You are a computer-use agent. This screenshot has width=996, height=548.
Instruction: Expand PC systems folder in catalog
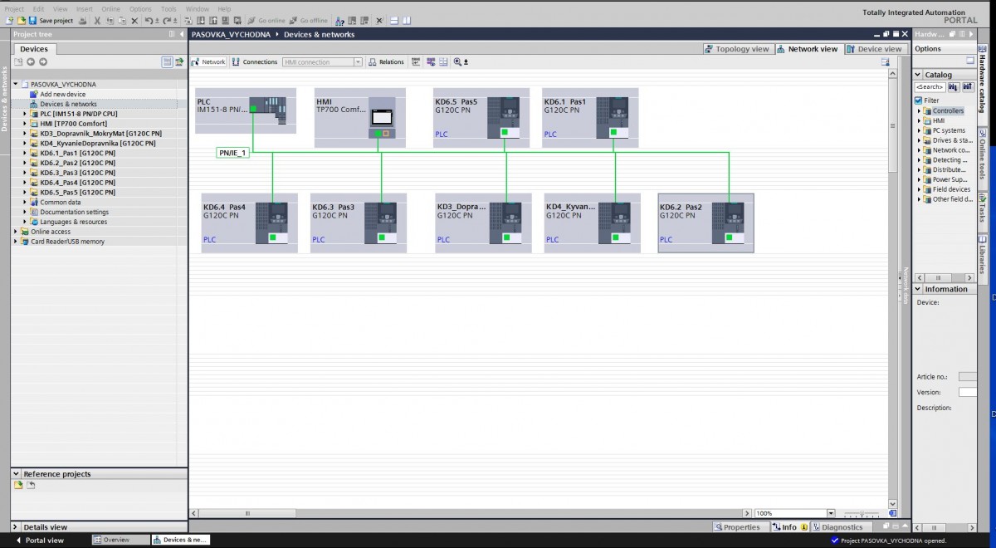coord(919,130)
